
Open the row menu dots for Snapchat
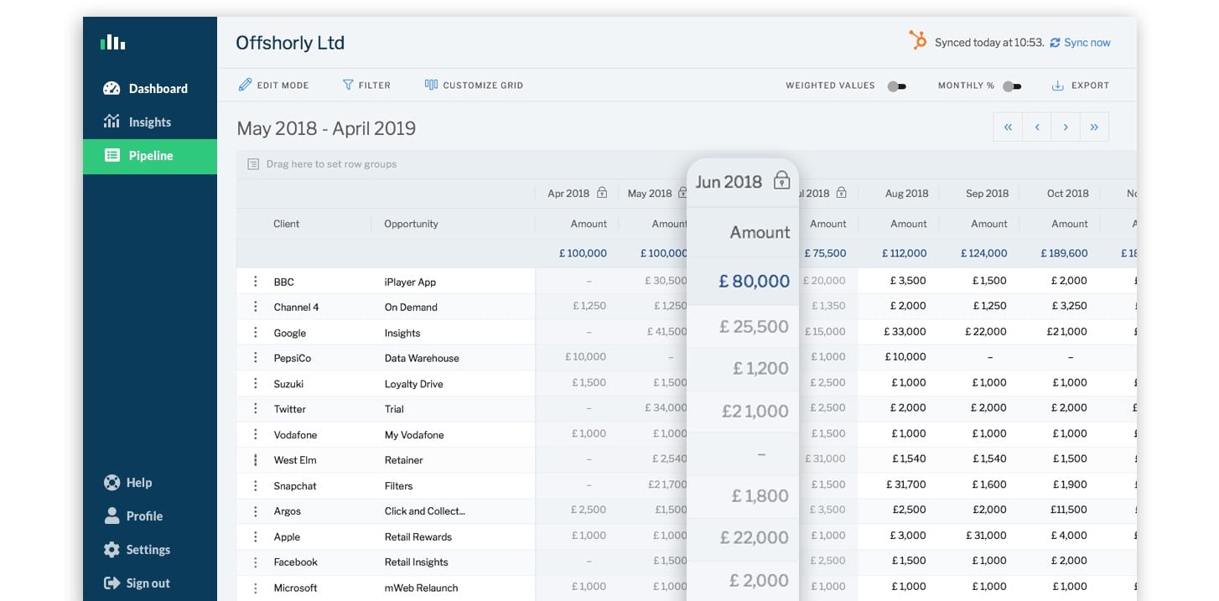coord(256,485)
